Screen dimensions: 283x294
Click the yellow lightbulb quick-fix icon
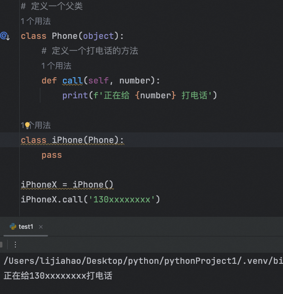click(27, 125)
